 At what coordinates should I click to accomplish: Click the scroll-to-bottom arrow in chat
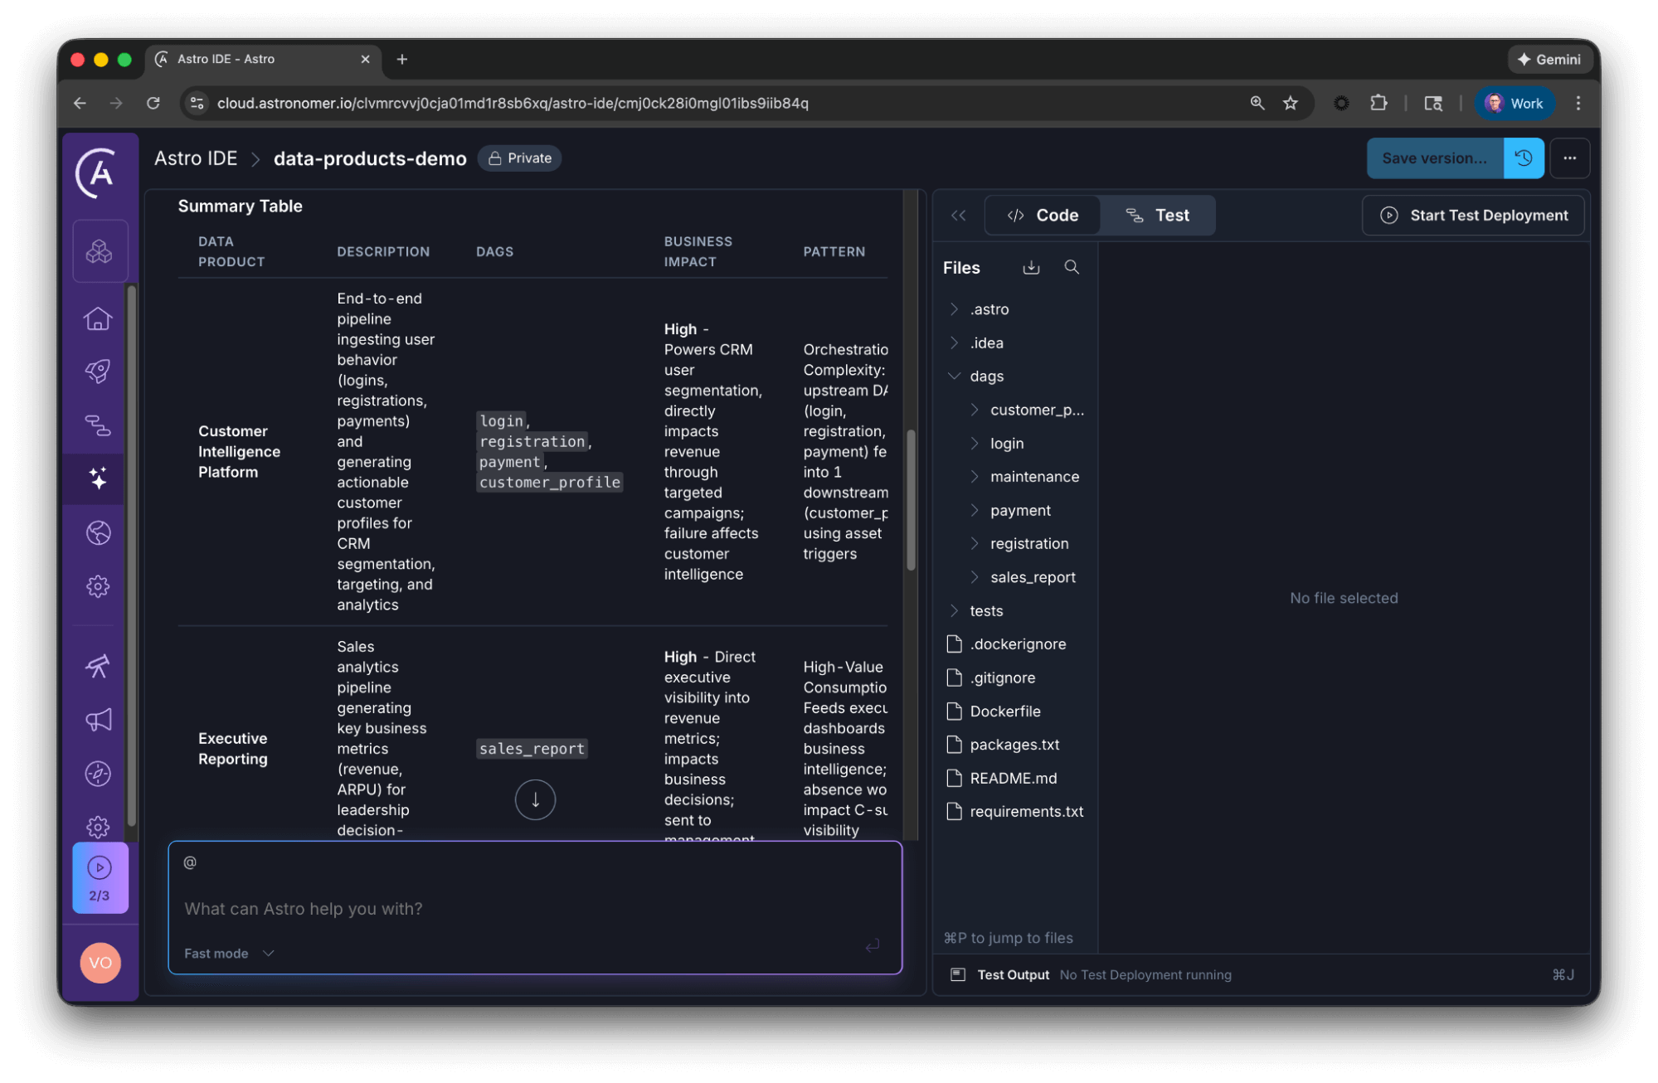tap(535, 799)
